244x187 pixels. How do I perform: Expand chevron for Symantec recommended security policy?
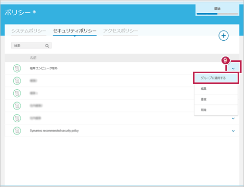click(233, 131)
